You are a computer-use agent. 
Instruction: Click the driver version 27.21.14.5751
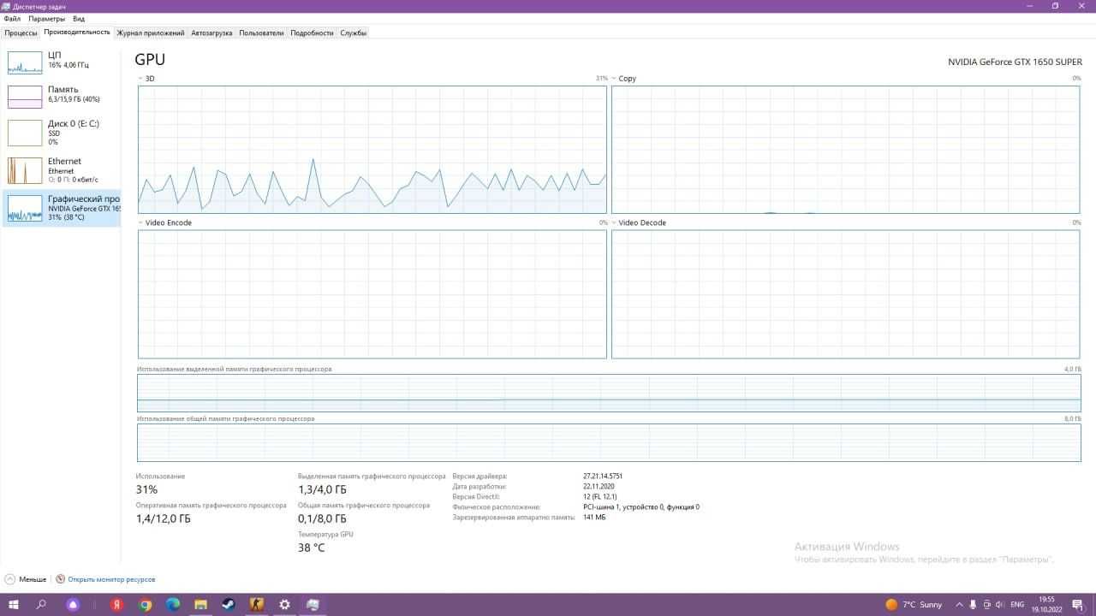tap(603, 476)
